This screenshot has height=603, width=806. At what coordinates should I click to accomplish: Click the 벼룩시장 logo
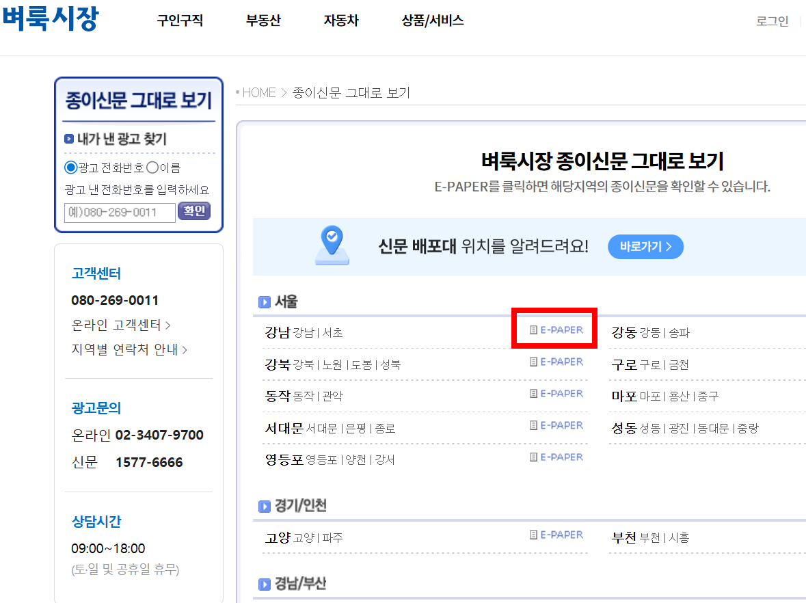coord(51,20)
